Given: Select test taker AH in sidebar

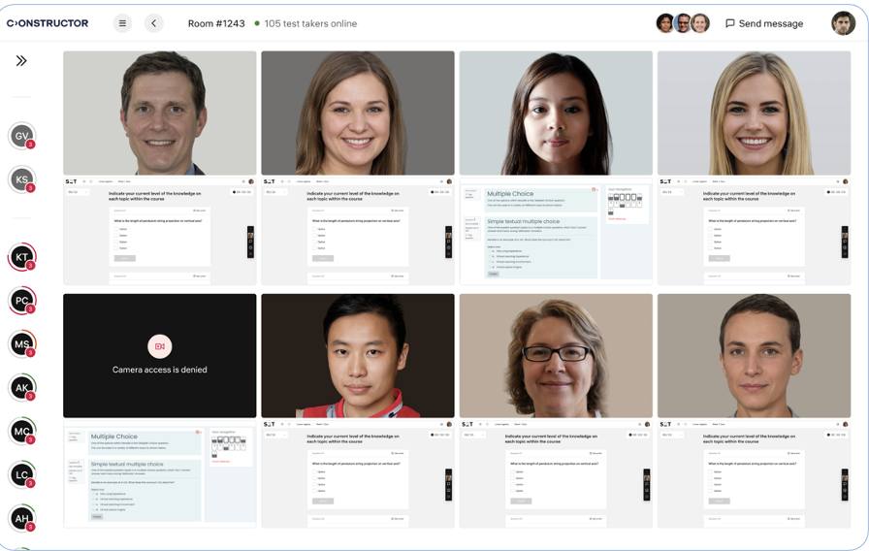Looking at the screenshot, I should point(22,518).
